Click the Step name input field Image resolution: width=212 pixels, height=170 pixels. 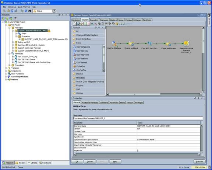tap(138, 118)
